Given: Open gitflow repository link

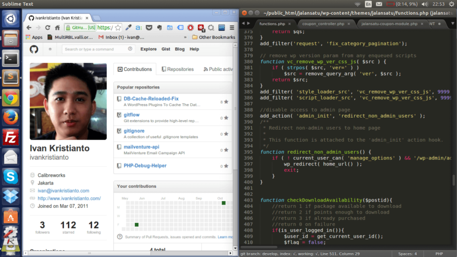Looking at the screenshot, I should point(131,115).
